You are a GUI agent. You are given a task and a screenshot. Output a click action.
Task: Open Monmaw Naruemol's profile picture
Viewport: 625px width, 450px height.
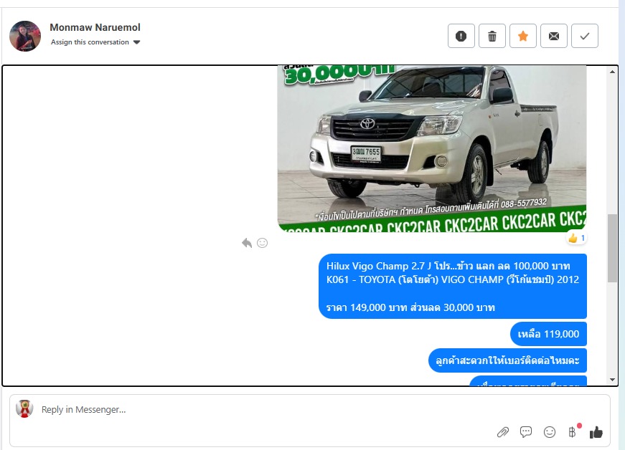[25, 37]
